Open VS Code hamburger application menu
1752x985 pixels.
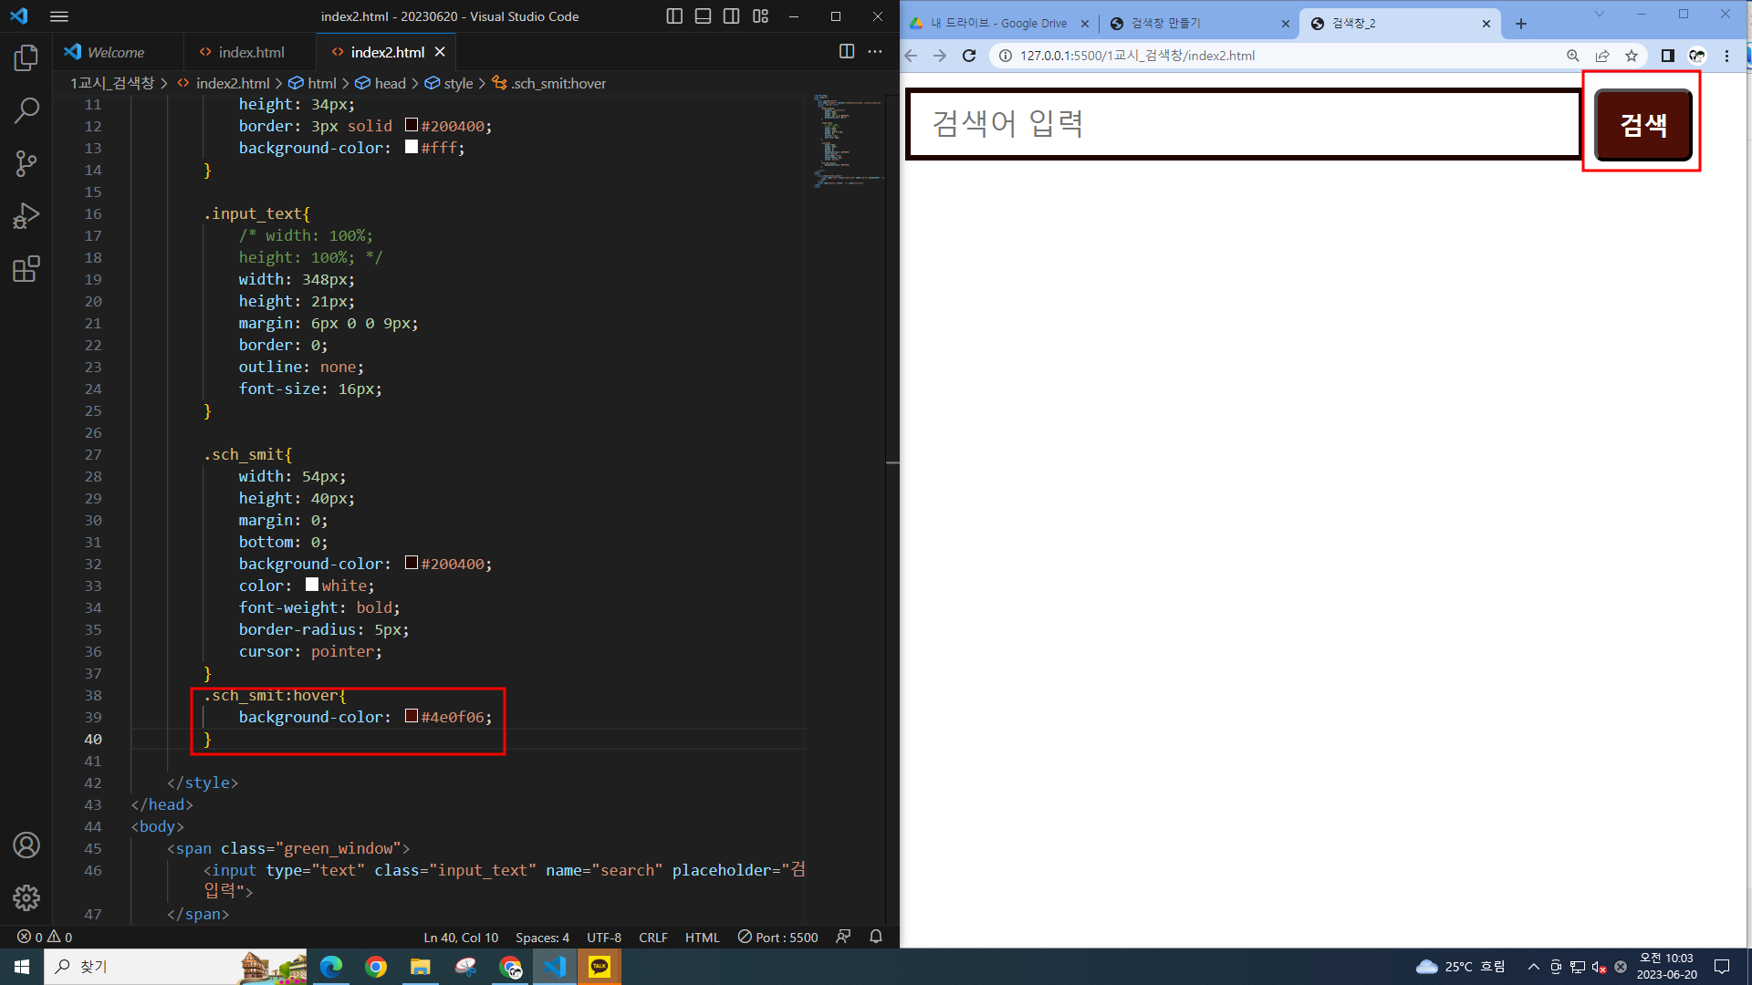point(59,16)
